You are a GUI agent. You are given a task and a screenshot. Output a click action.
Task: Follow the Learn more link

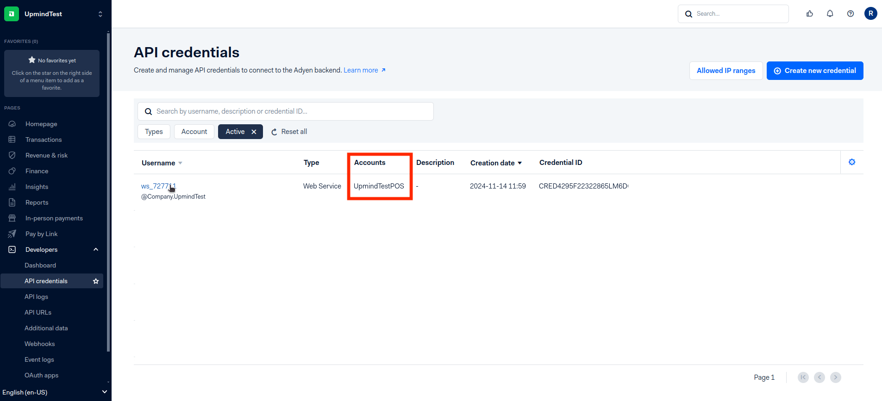pos(364,70)
